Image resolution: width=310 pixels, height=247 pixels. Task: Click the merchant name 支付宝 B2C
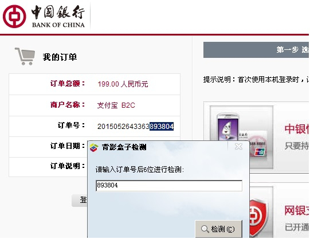[116, 105]
